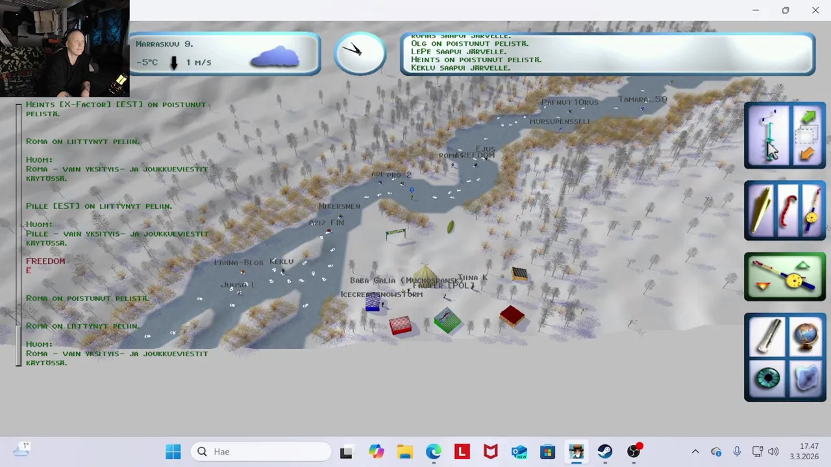Click the blue striped cottage

coord(373,302)
